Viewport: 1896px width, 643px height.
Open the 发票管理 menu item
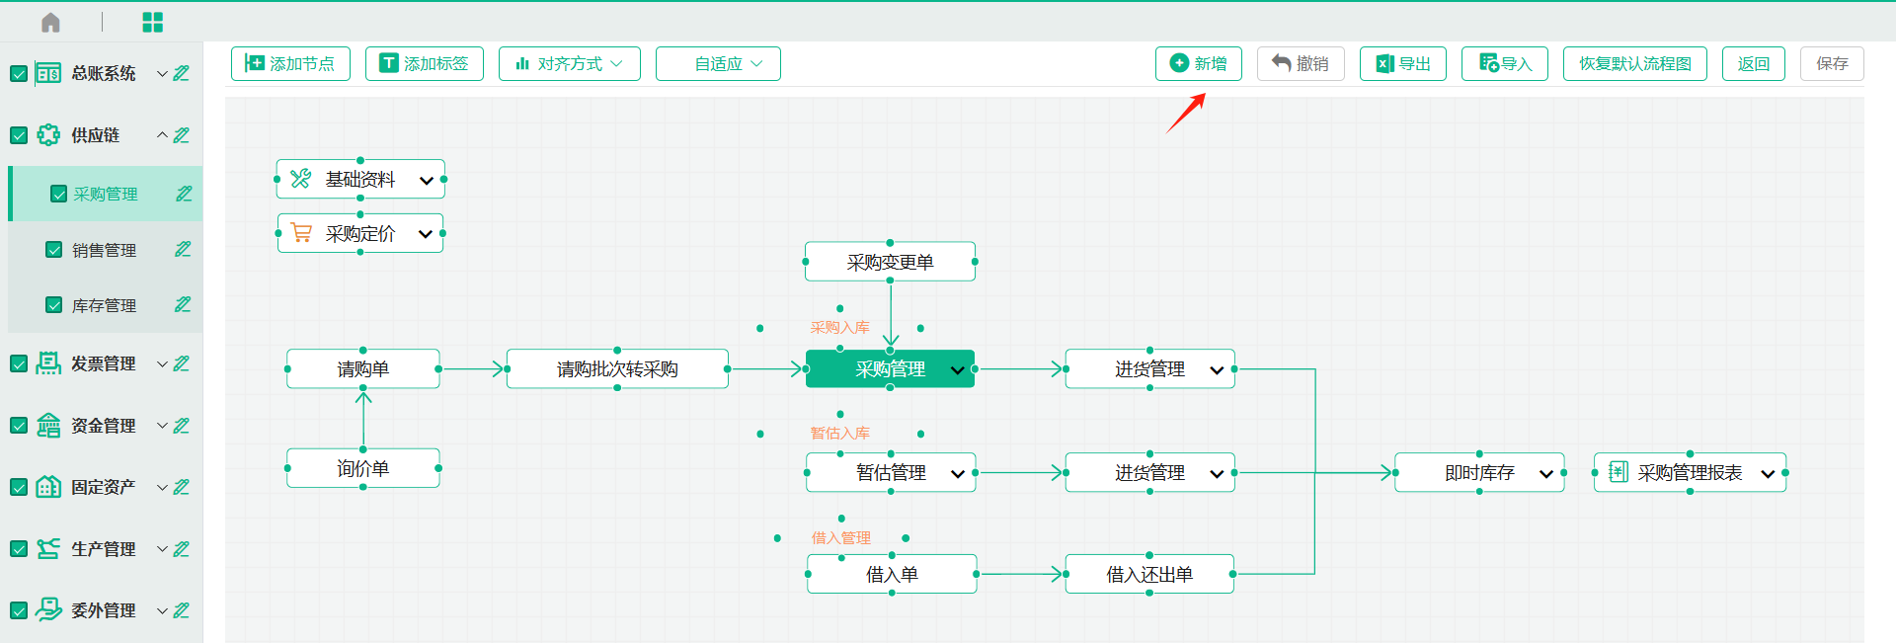pyautogui.click(x=103, y=363)
